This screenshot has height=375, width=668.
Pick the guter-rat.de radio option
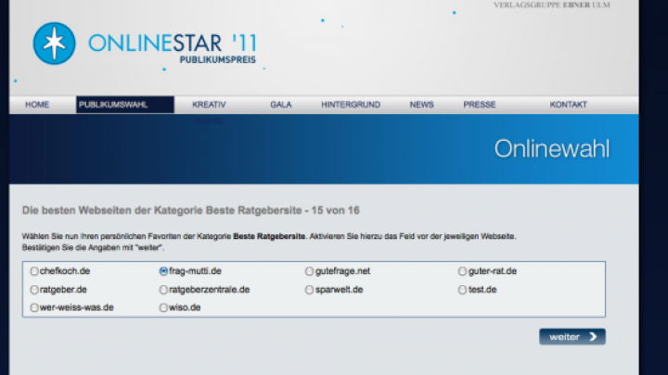click(462, 271)
